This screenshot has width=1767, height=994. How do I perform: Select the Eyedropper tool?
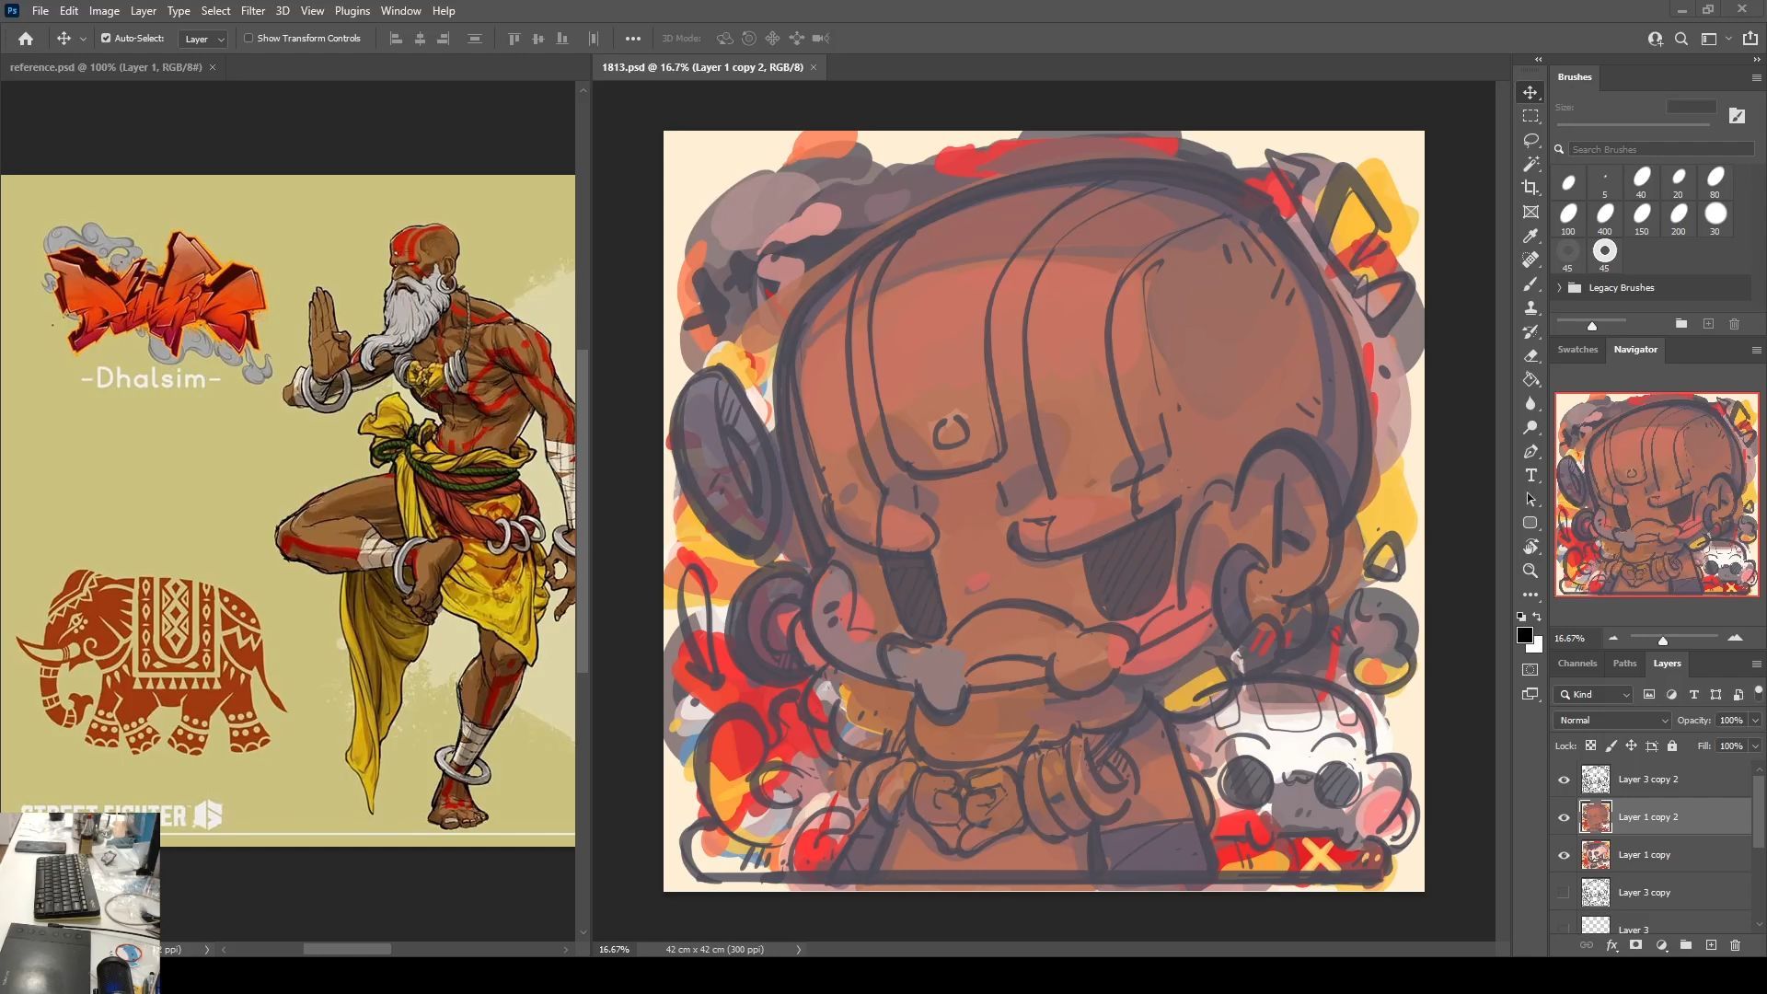tap(1530, 236)
